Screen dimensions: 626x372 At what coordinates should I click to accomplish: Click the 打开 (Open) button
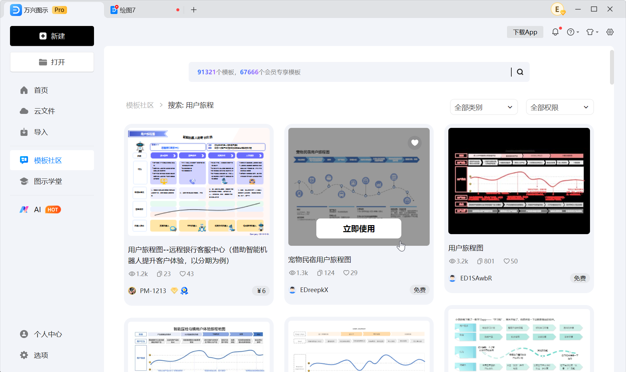pos(52,62)
